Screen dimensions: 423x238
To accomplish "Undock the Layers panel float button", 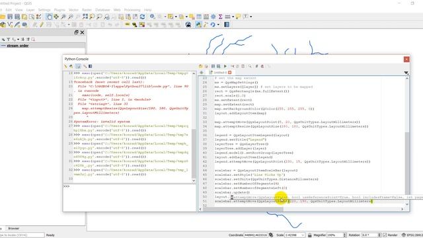I will [x=76, y=32].
